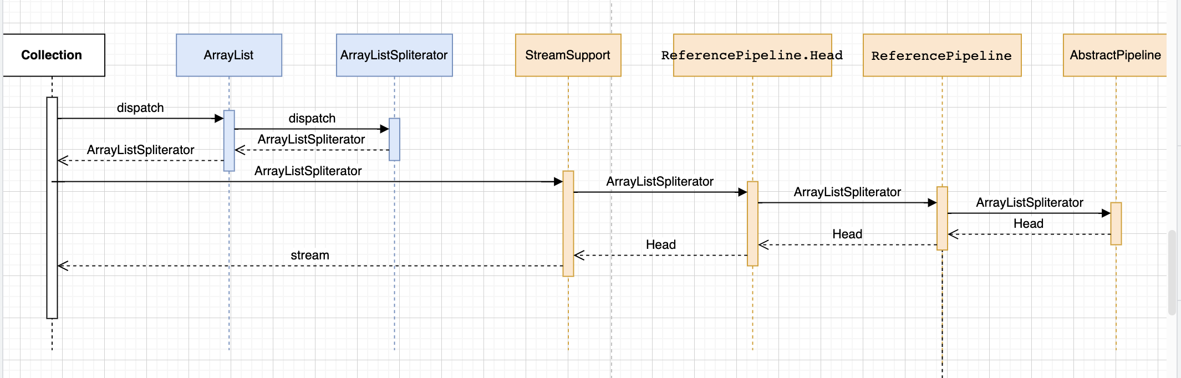Select the "stream" return label

point(310,255)
